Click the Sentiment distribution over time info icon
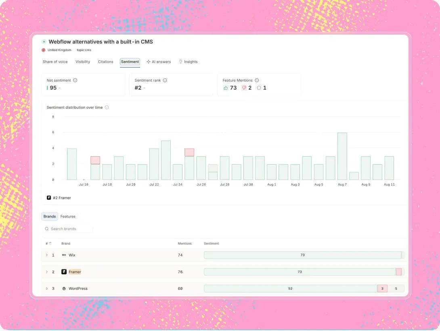The width and height of the screenshot is (440, 331). 107,108
